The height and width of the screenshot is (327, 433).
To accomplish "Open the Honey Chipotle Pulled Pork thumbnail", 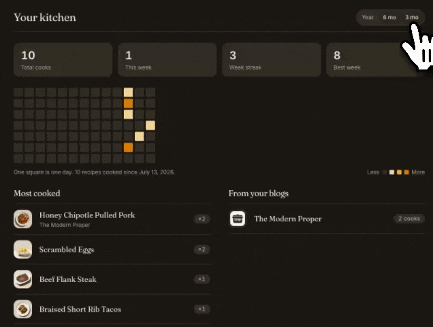I will coord(22,219).
